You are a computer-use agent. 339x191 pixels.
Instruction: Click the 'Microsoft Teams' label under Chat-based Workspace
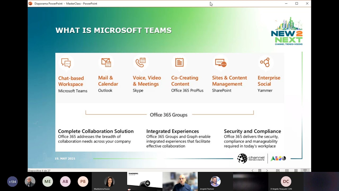73,91
